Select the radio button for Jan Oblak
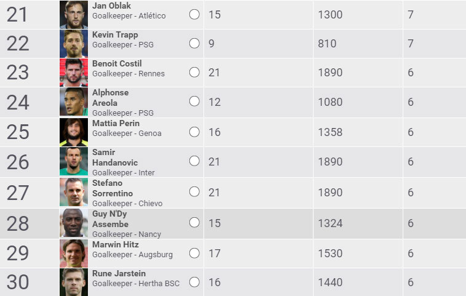Viewport: 466px width, 296px height. (194, 14)
